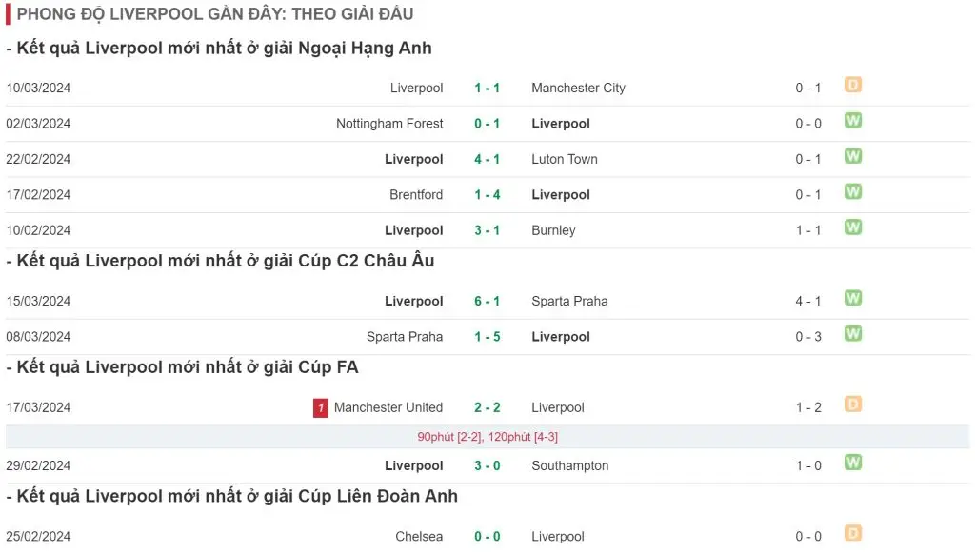Click the Nottingham Forest team name

pos(389,124)
